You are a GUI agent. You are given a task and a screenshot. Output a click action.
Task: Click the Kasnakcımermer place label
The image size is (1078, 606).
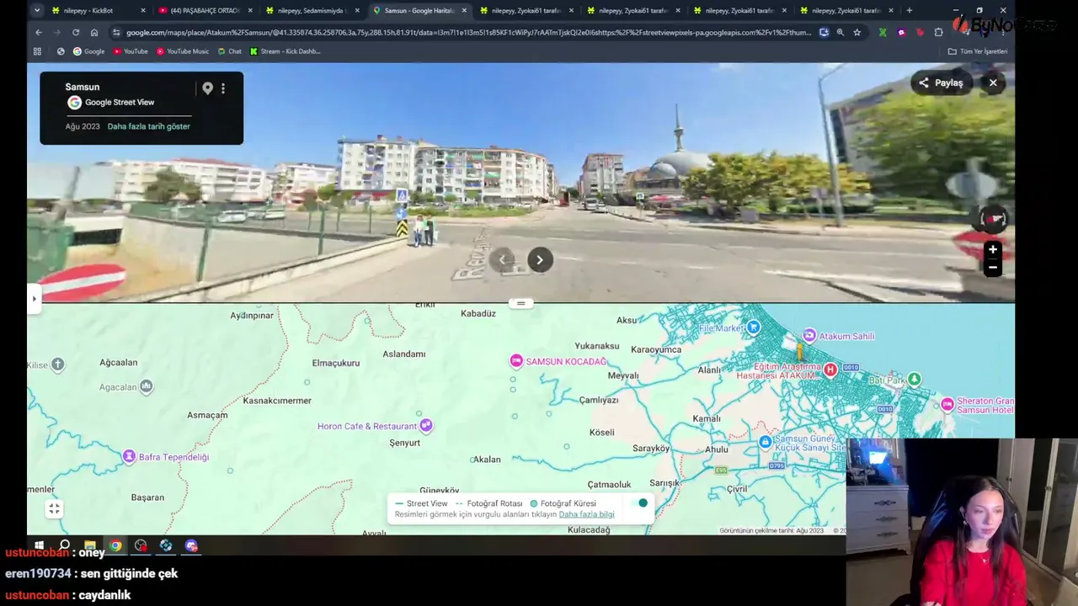point(277,401)
